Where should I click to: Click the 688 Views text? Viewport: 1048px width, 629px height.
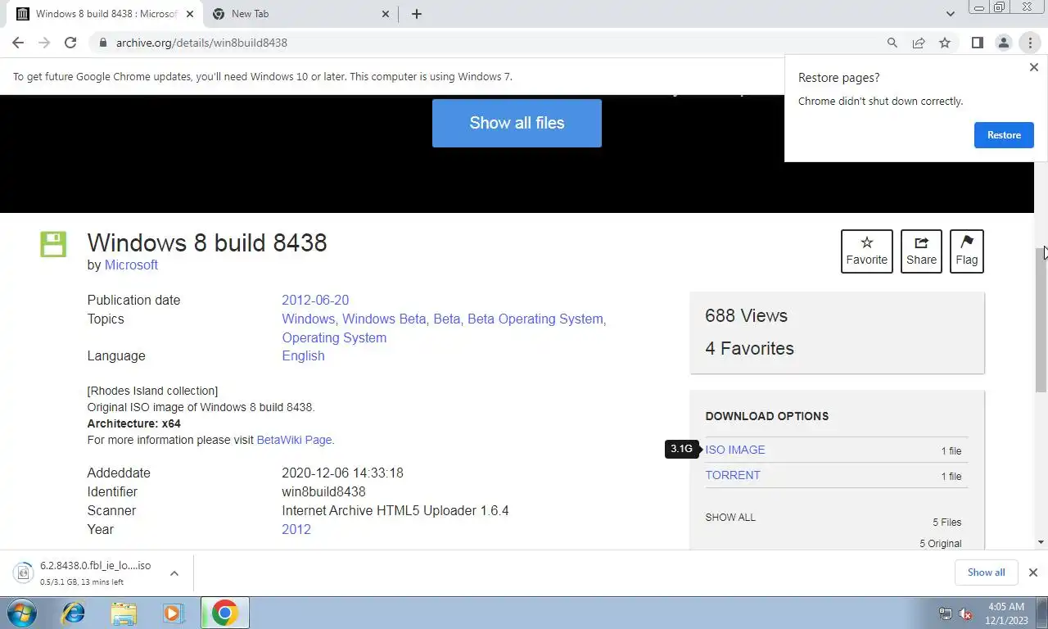tap(746, 315)
